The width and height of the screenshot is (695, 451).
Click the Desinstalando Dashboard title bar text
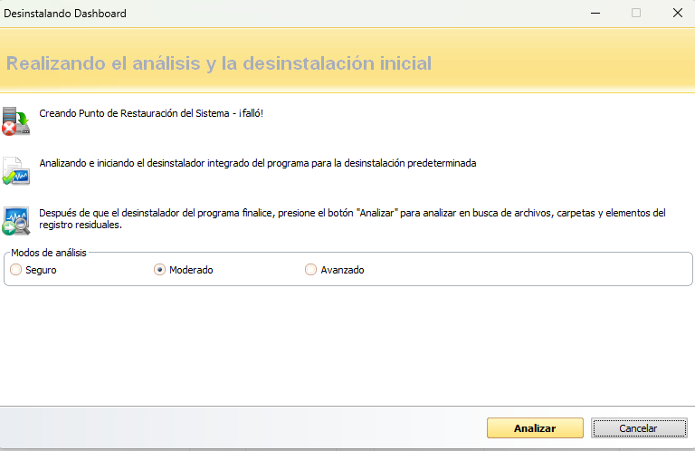click(x=66, y=14)
